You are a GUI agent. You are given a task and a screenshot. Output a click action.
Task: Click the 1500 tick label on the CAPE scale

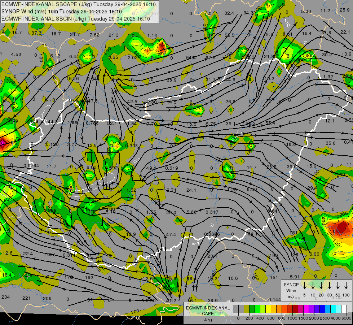(303, 318)
